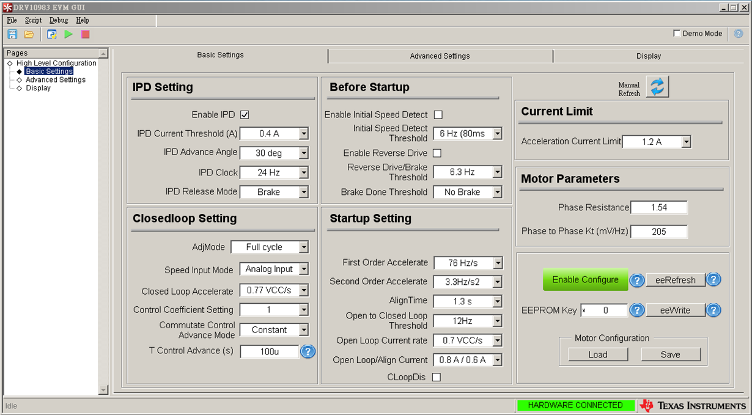
Task: Open Initial Speed Detect Threshold dropdown
Action: pos(498,134)
